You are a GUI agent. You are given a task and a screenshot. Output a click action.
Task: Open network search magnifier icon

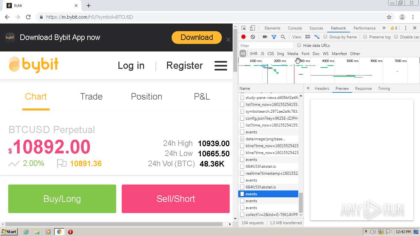pyautogui.click(x=283, y=37)
